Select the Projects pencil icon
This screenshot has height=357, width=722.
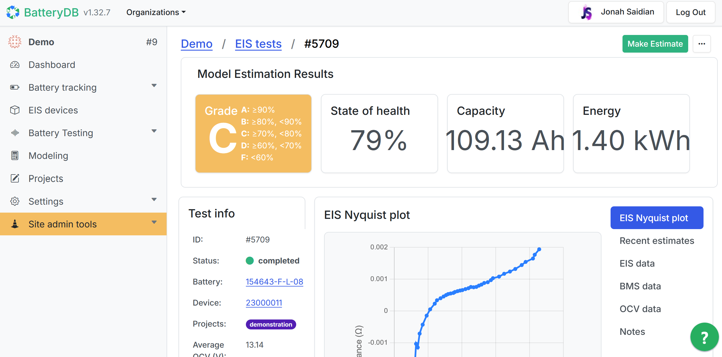pos(14,178)
